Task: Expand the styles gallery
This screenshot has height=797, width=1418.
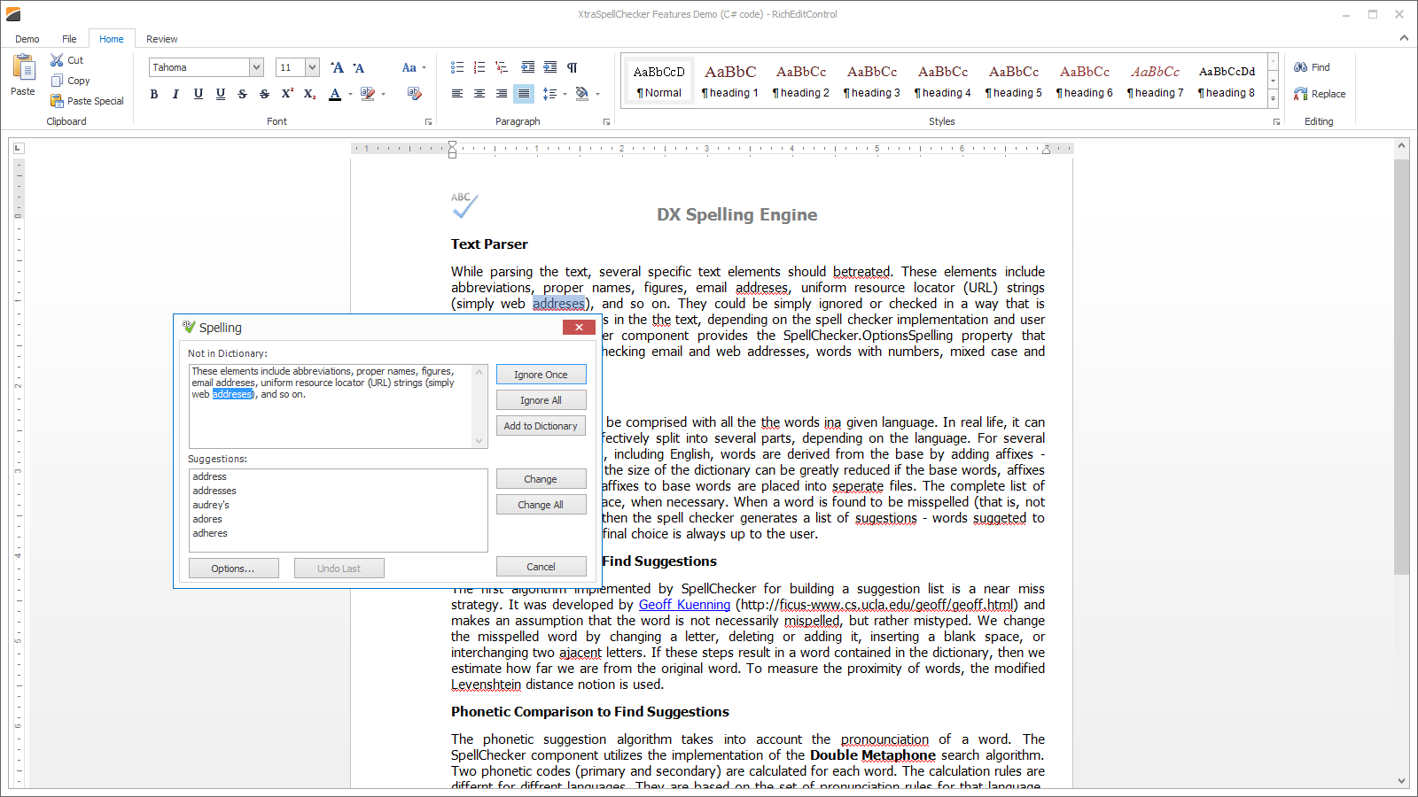Action: click(1273, 99)
